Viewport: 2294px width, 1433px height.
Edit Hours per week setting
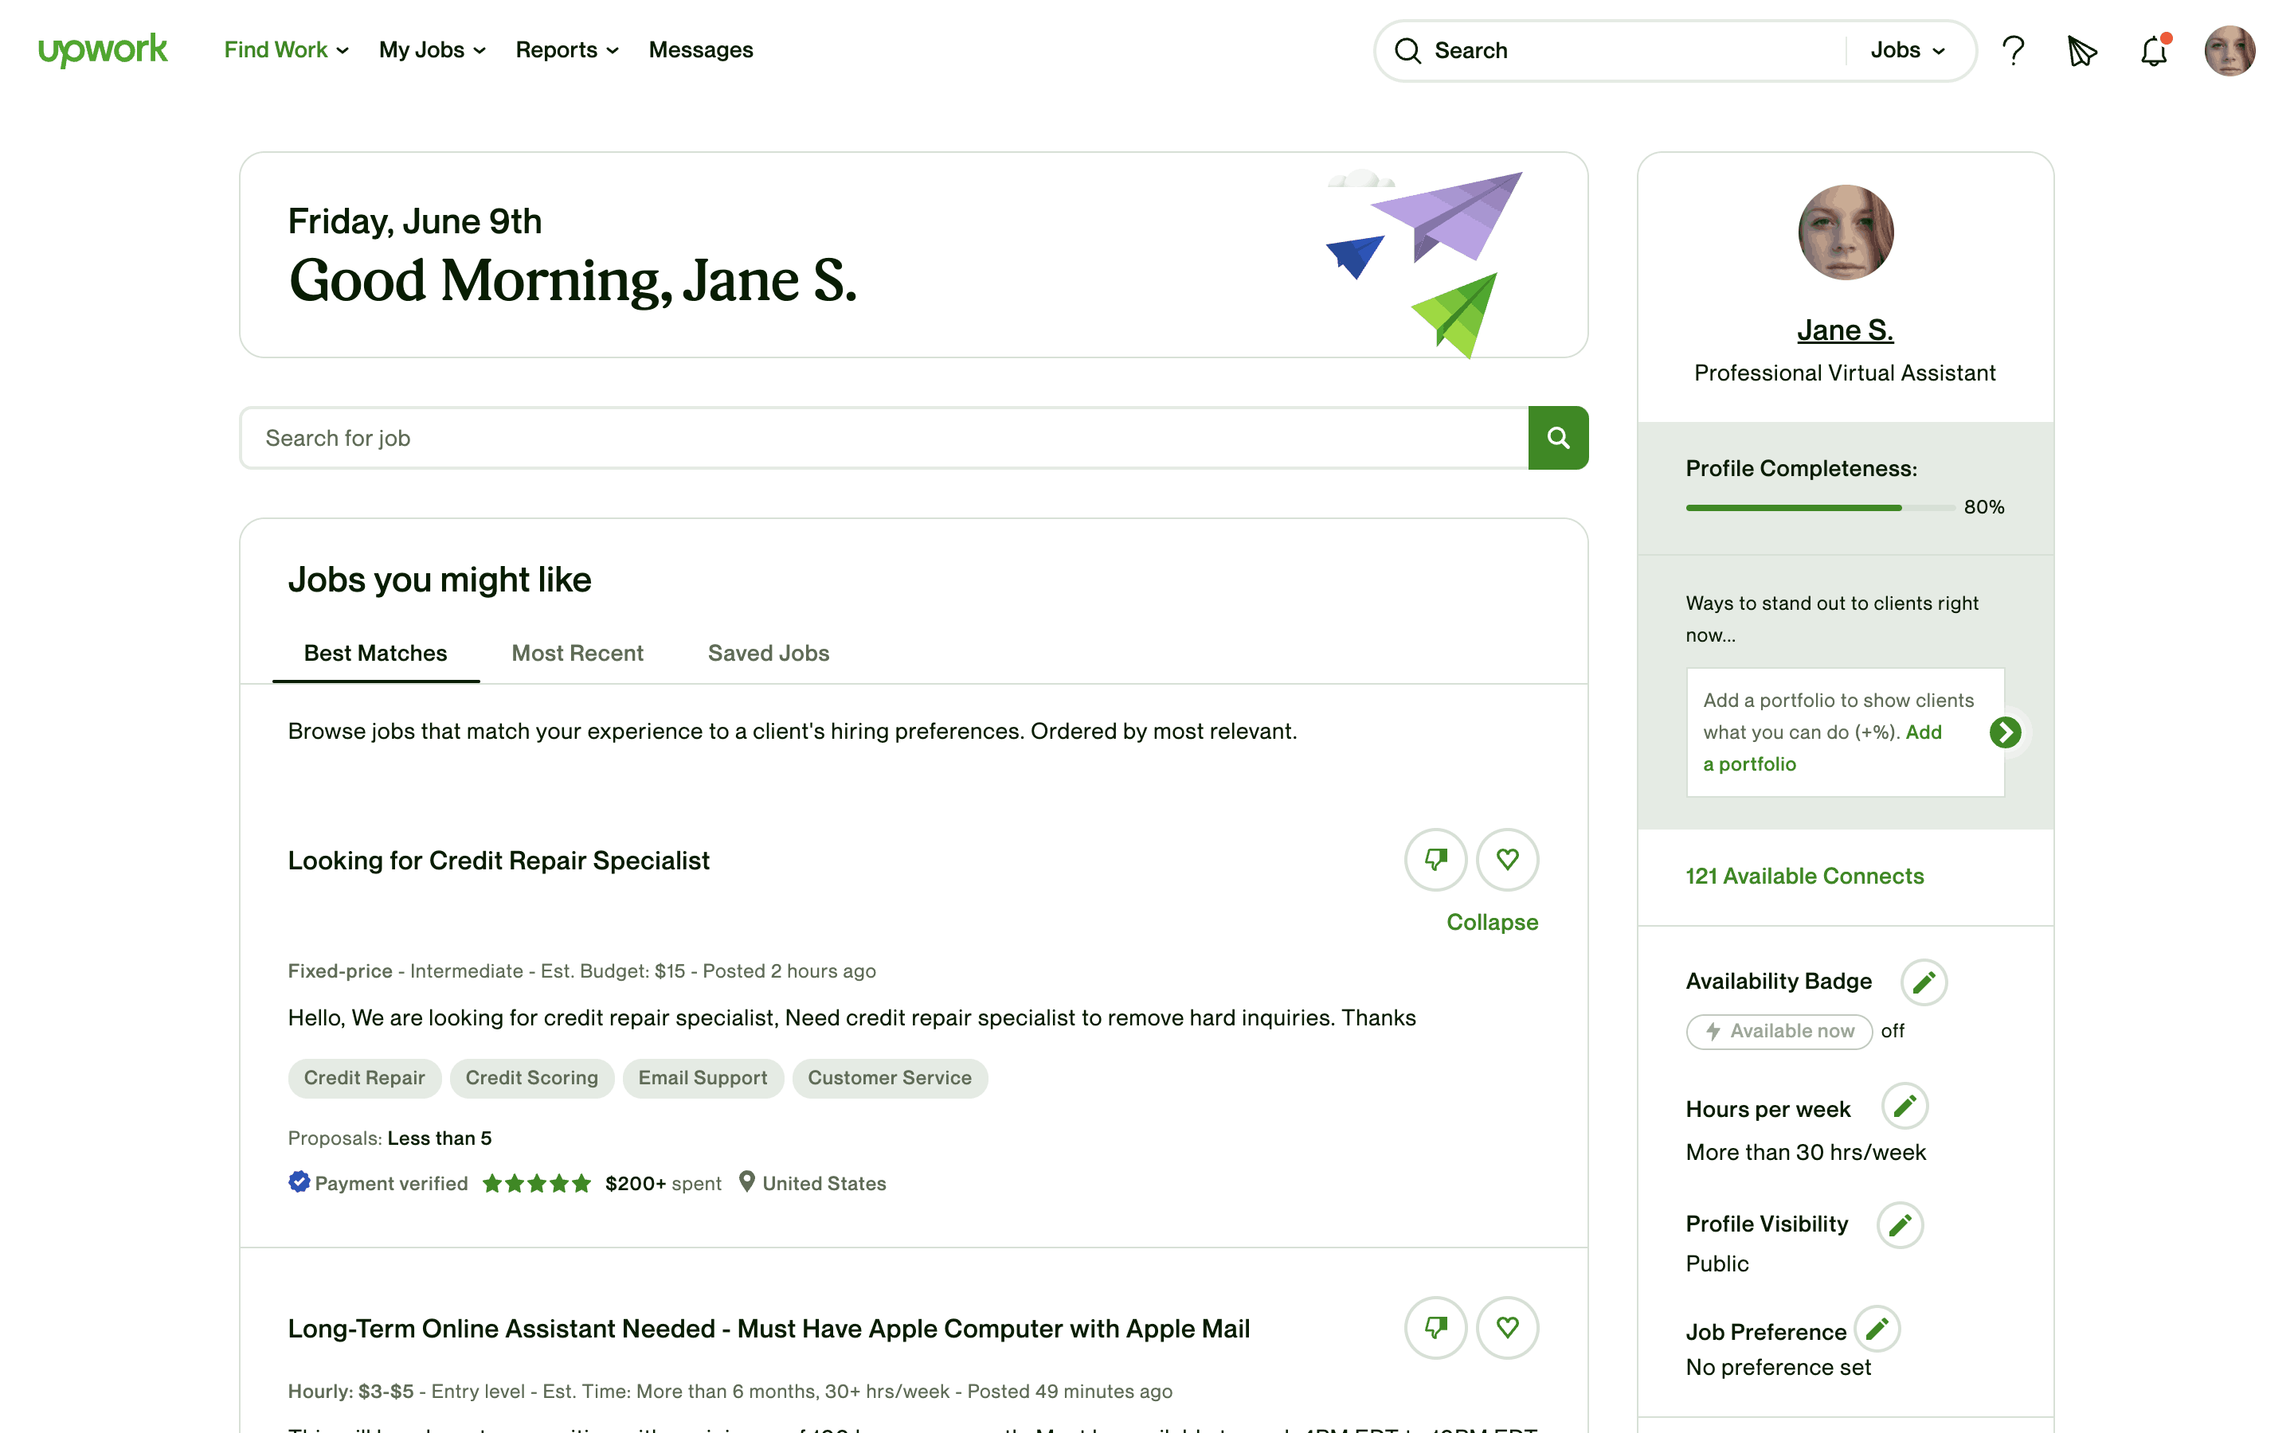[1904, 1106]
